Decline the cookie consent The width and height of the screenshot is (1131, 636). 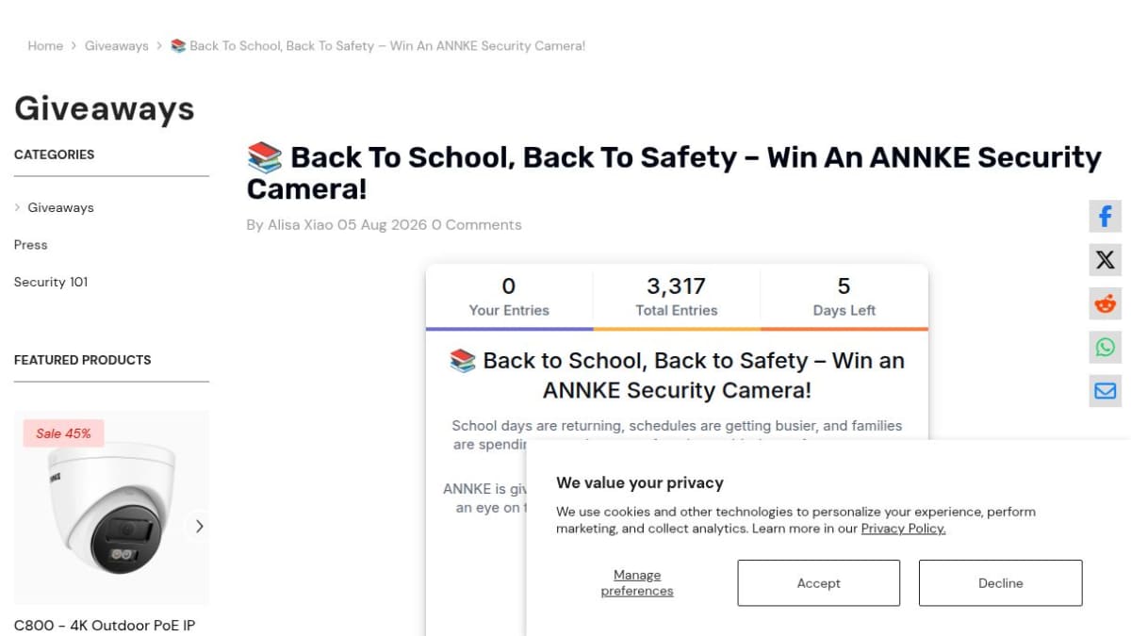[1000, 583]
